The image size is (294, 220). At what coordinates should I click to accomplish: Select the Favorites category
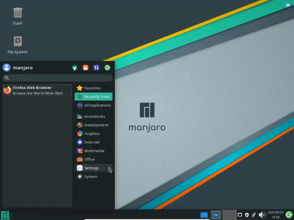[x=94, y=88]
